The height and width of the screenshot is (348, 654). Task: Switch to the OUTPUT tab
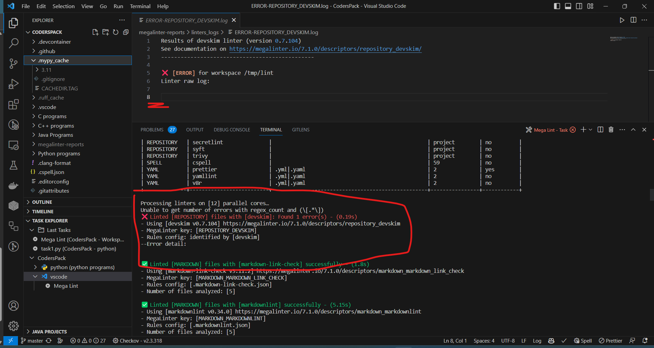[195, 130]
